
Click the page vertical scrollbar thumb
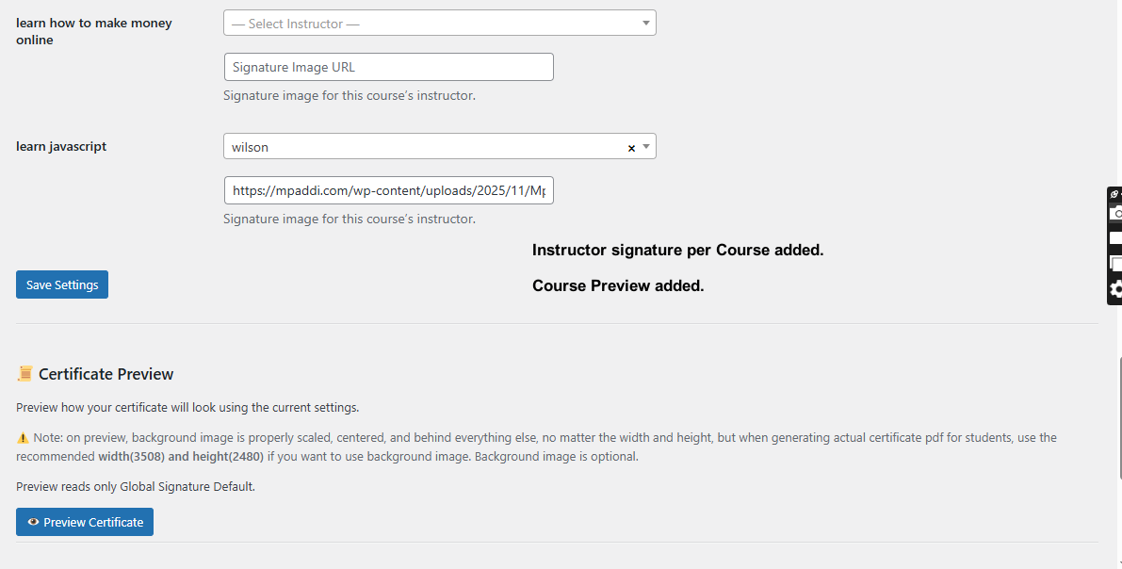(1118, 416)
